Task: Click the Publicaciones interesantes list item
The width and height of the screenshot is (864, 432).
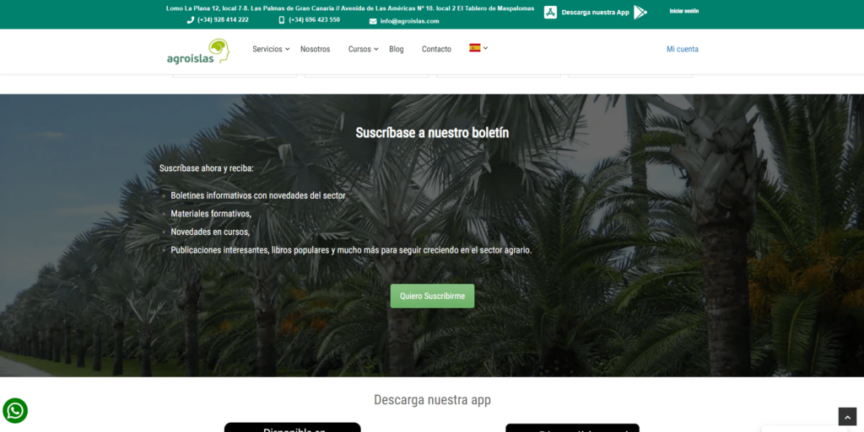Action: 351,249
